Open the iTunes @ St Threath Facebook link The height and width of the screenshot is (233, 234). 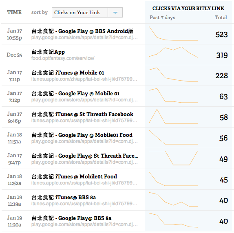82,114
